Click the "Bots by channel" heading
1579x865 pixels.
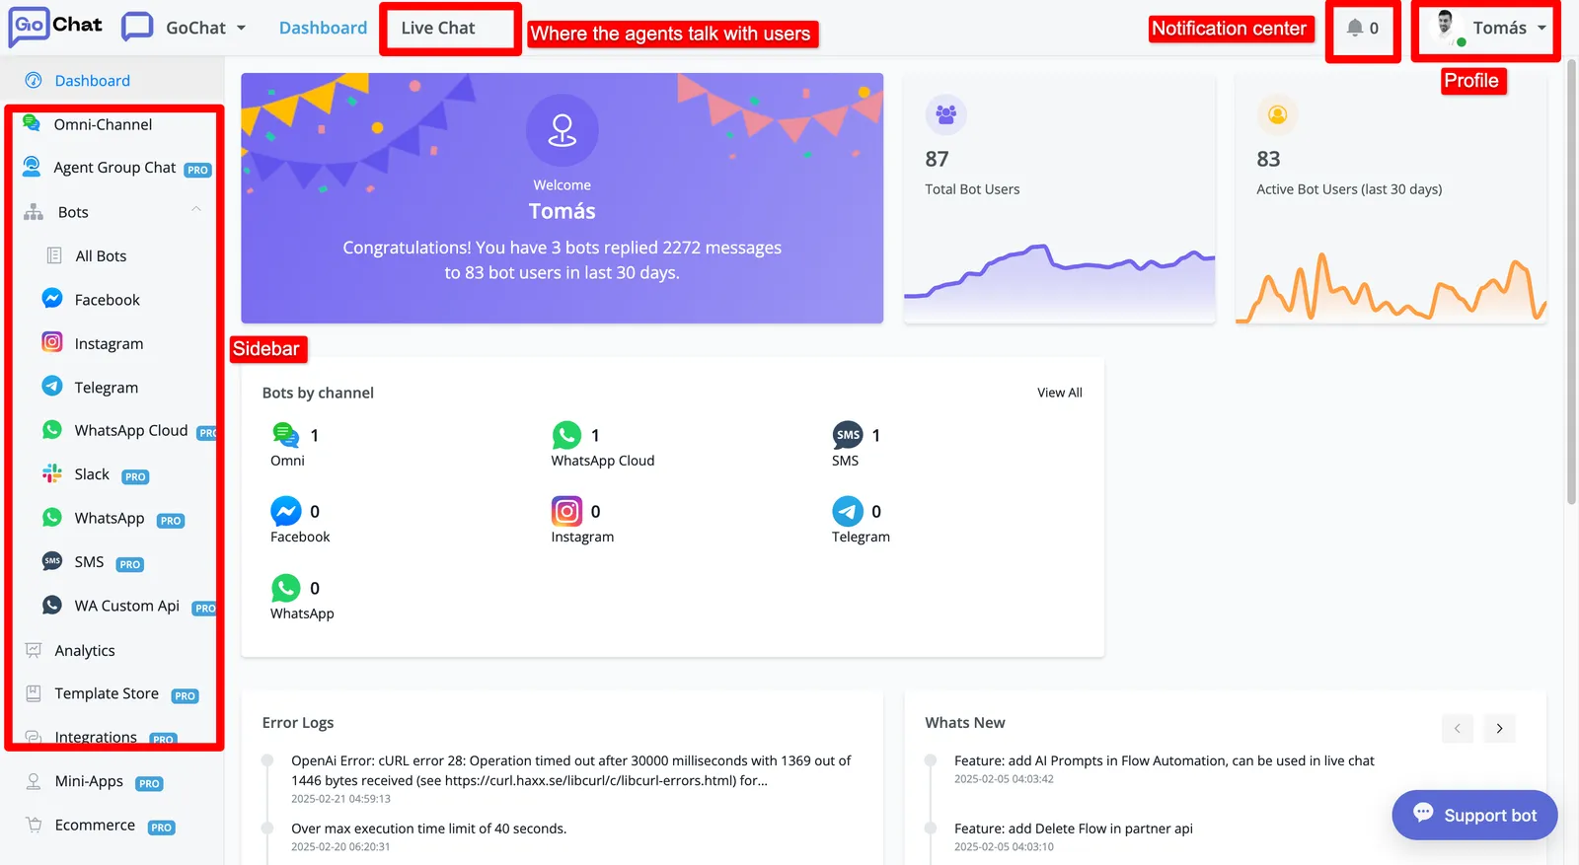(318, 393)
